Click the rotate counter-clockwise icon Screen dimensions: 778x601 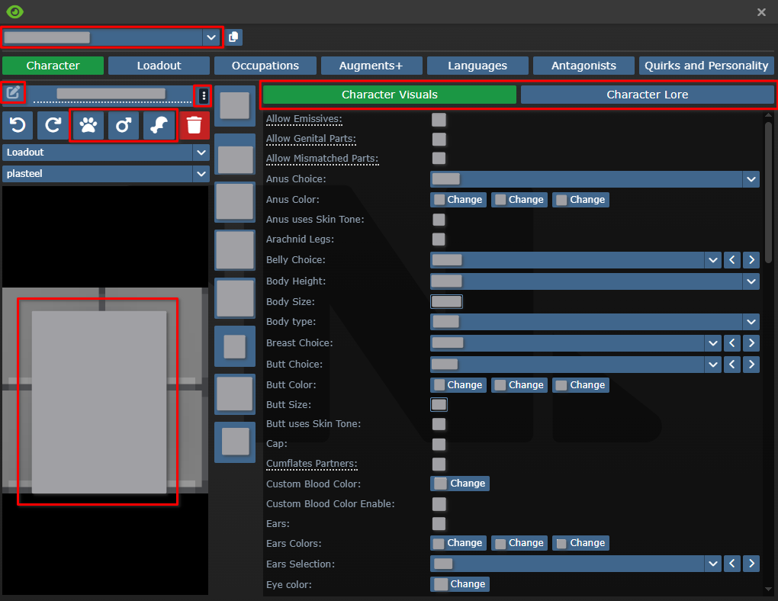pyautogui.click(x=17, y=125)
